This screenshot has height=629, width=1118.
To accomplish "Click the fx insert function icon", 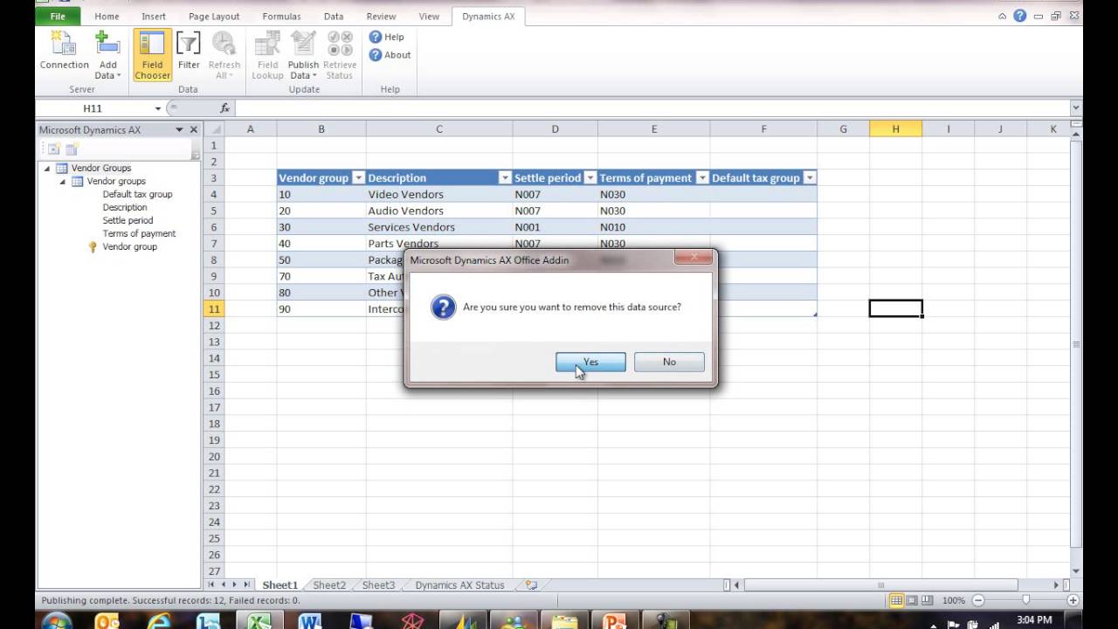I will 224,108.
